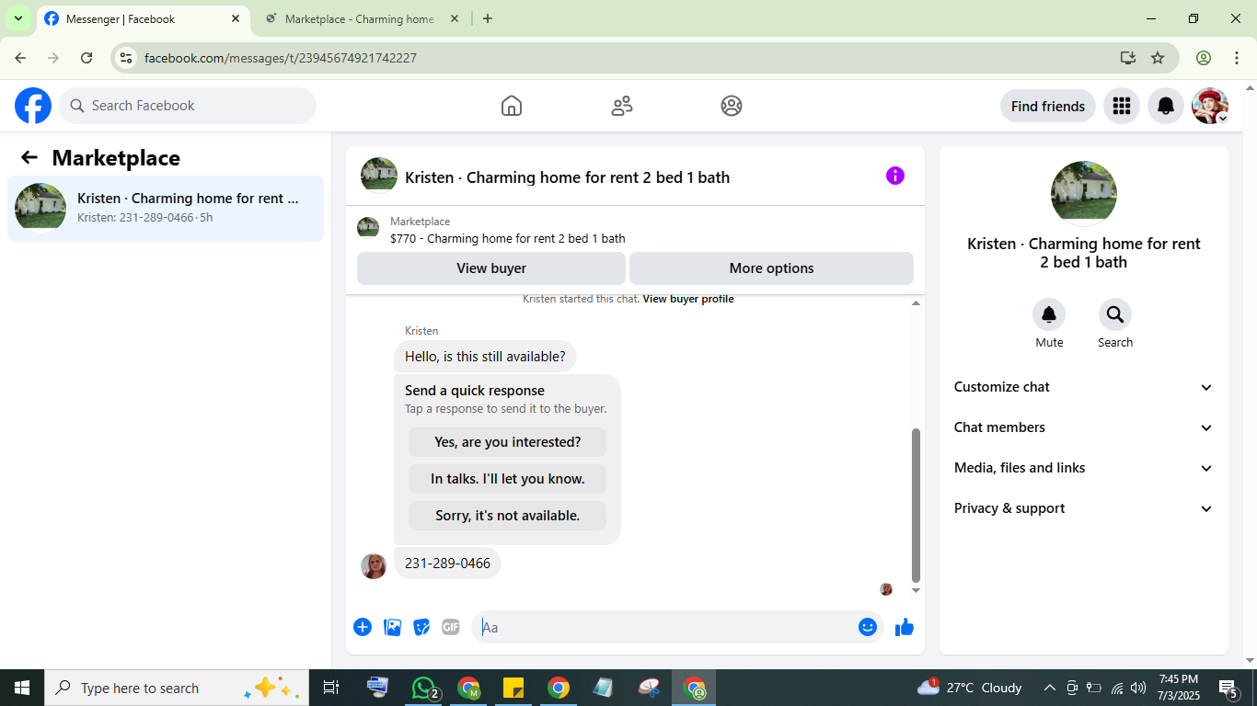Open the notifications bell in header

(x=1166, y=106)
